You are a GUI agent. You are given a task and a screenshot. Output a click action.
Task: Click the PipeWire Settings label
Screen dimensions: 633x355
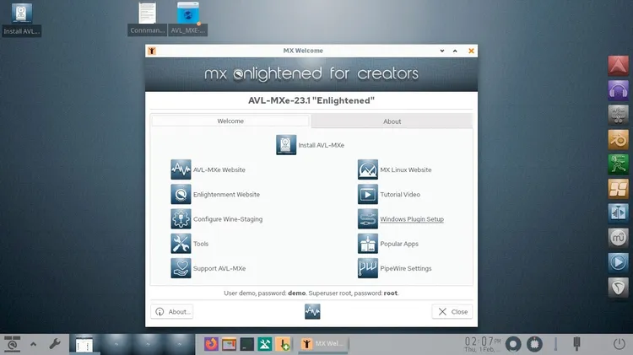(x=406, y=268)
